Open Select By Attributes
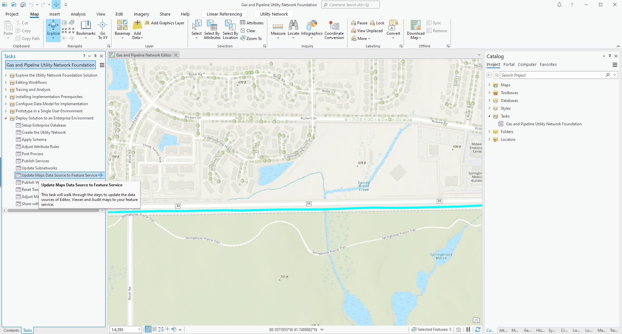The width and height of the screenshot is (622, 334). 212,29
